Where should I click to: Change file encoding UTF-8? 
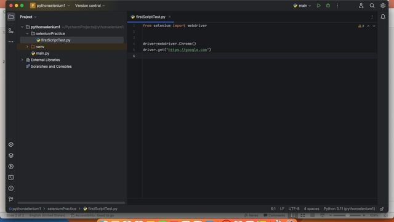[x=294, y=208]
